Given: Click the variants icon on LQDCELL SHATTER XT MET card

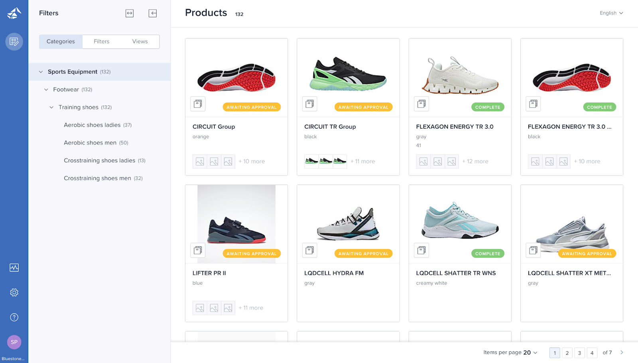Looking at the screenshot, I should (x=533, y=250).
